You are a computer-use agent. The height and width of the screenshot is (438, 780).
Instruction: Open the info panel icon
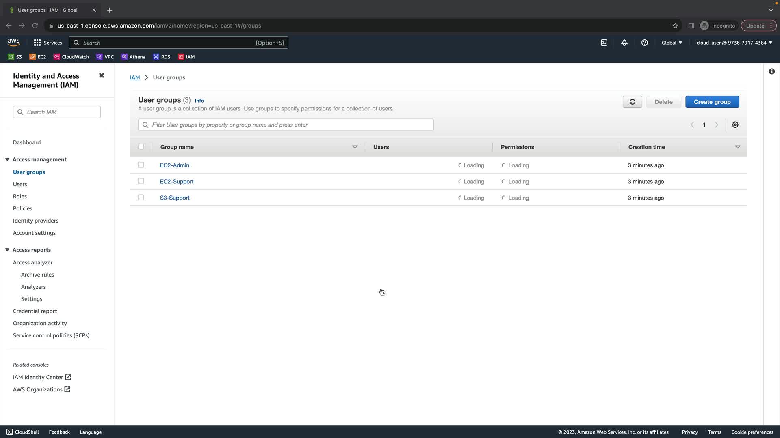tap(771, 71)
